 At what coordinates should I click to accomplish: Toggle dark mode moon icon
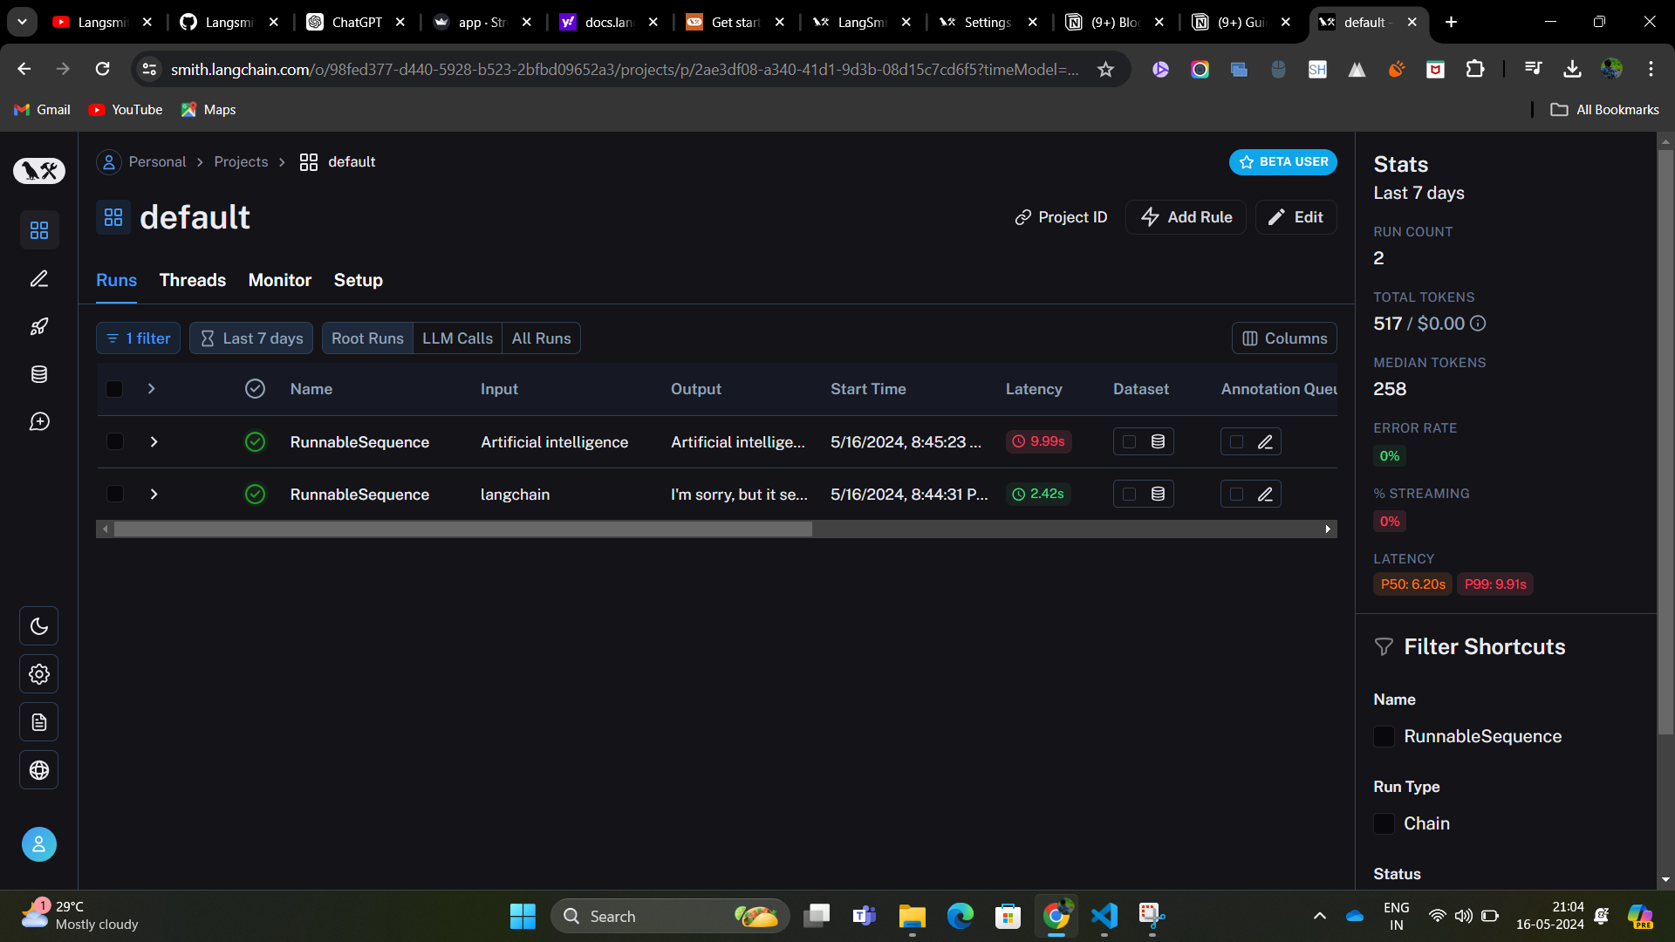[x=39, y=626]
